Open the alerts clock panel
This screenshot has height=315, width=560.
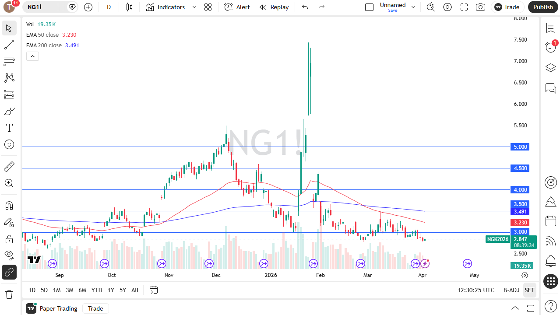click(x=551, y=47)
